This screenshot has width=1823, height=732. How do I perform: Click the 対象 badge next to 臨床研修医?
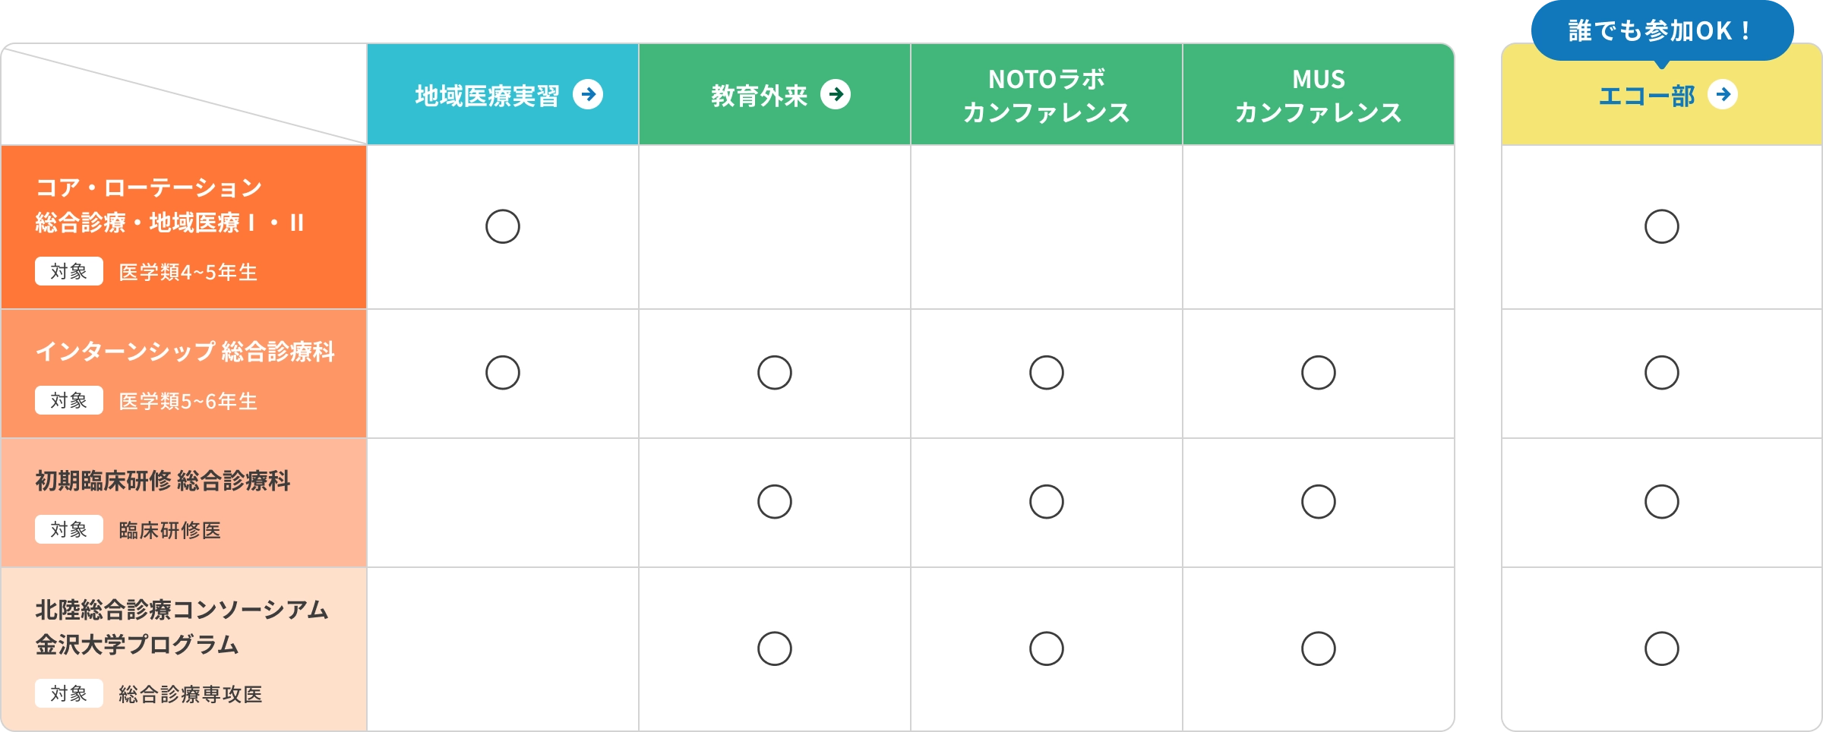point(69,529)
